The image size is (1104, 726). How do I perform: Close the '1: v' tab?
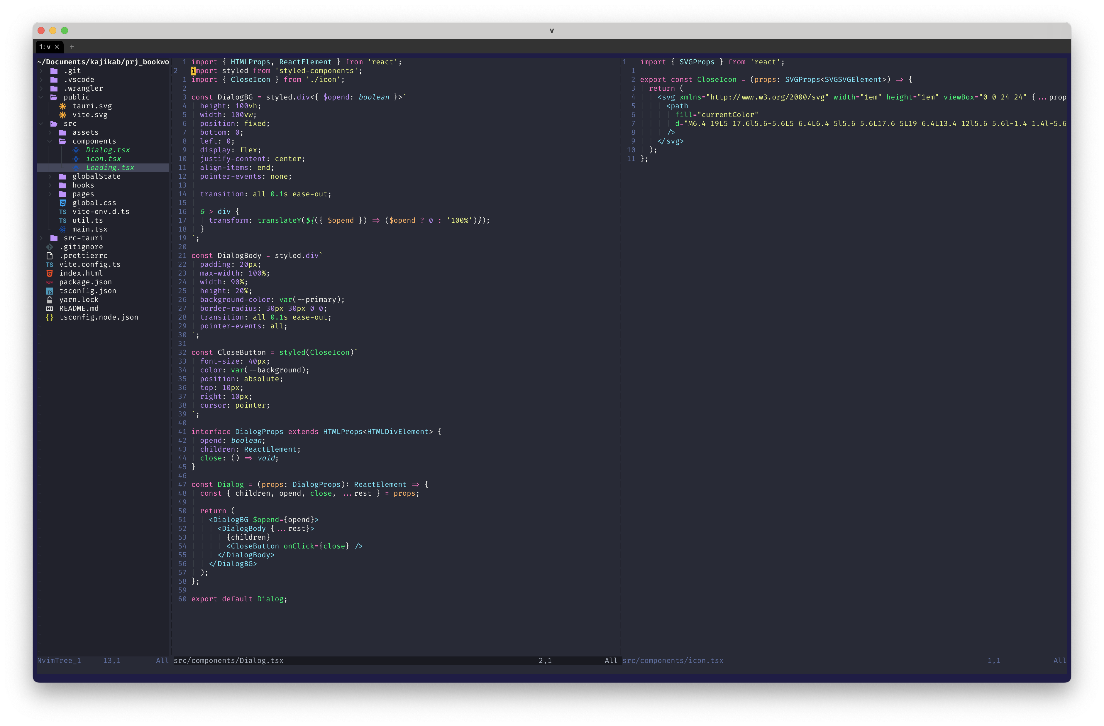(57, 47)
